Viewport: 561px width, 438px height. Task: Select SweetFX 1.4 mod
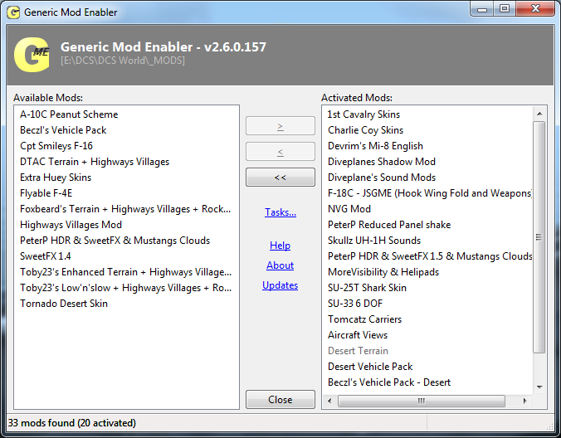click(46, 256)
